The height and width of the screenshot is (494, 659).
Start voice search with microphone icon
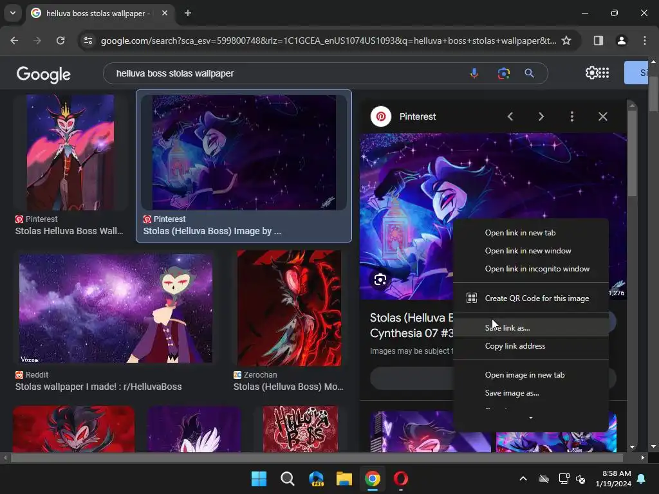coord(474,73)
